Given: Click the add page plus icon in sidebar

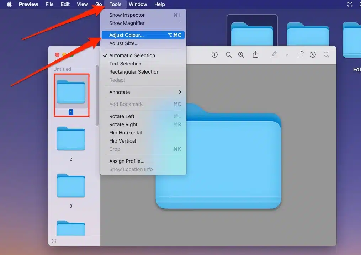Looking at the screenshot, I should [x=54, y=241].
